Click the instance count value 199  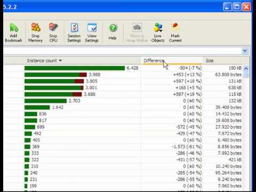(x=33, y=186)
